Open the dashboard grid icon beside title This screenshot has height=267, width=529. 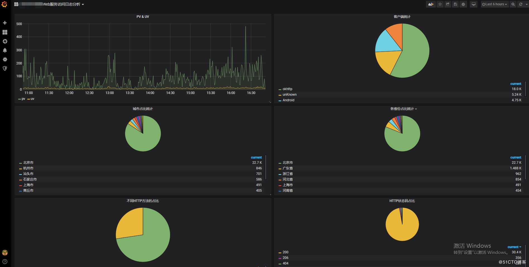click(x=16, y=4)
